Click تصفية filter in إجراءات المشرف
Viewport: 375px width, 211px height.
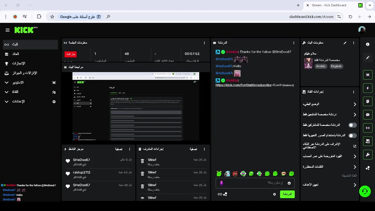(193, 149)
